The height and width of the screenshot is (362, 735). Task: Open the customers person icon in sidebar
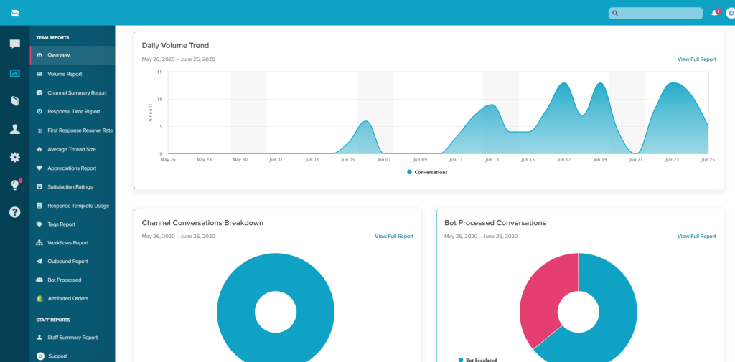tap(15, 130)
